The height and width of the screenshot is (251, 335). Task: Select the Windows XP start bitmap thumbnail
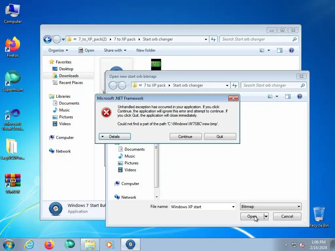click(x=156, y=64)
